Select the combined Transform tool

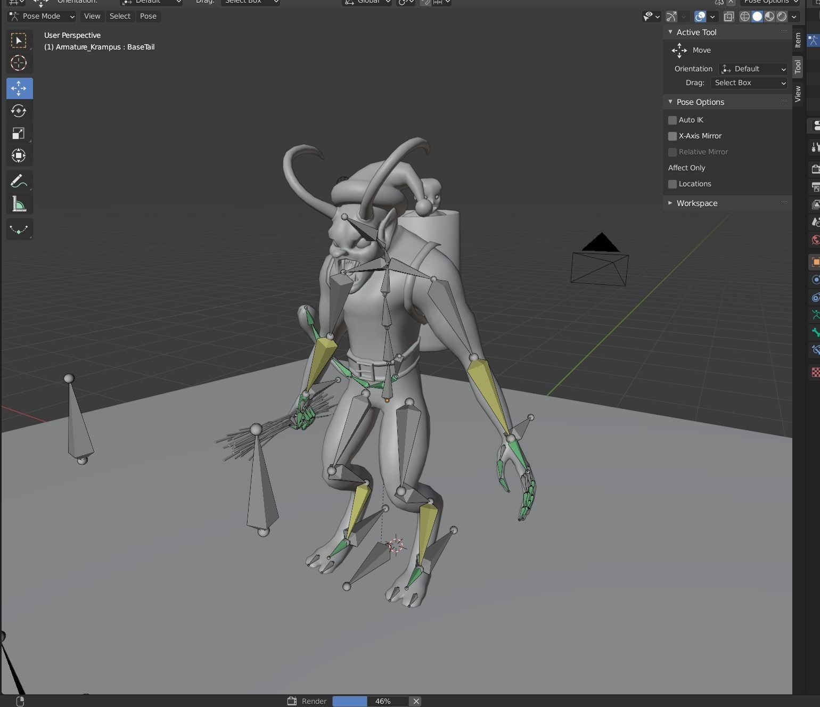[x=19, y=155]
